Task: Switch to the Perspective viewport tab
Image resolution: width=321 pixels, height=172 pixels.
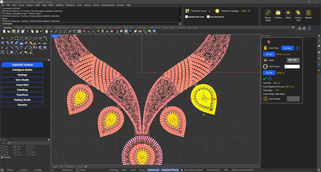Action: (71, 167)
